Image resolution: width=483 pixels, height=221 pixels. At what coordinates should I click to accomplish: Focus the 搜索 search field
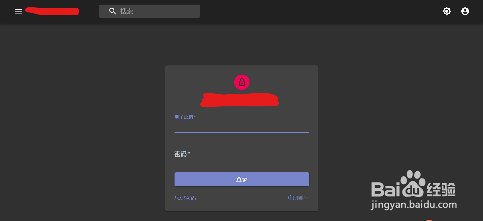tap(150, 11)
